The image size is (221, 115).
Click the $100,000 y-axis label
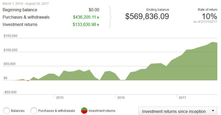pos(10,50)
